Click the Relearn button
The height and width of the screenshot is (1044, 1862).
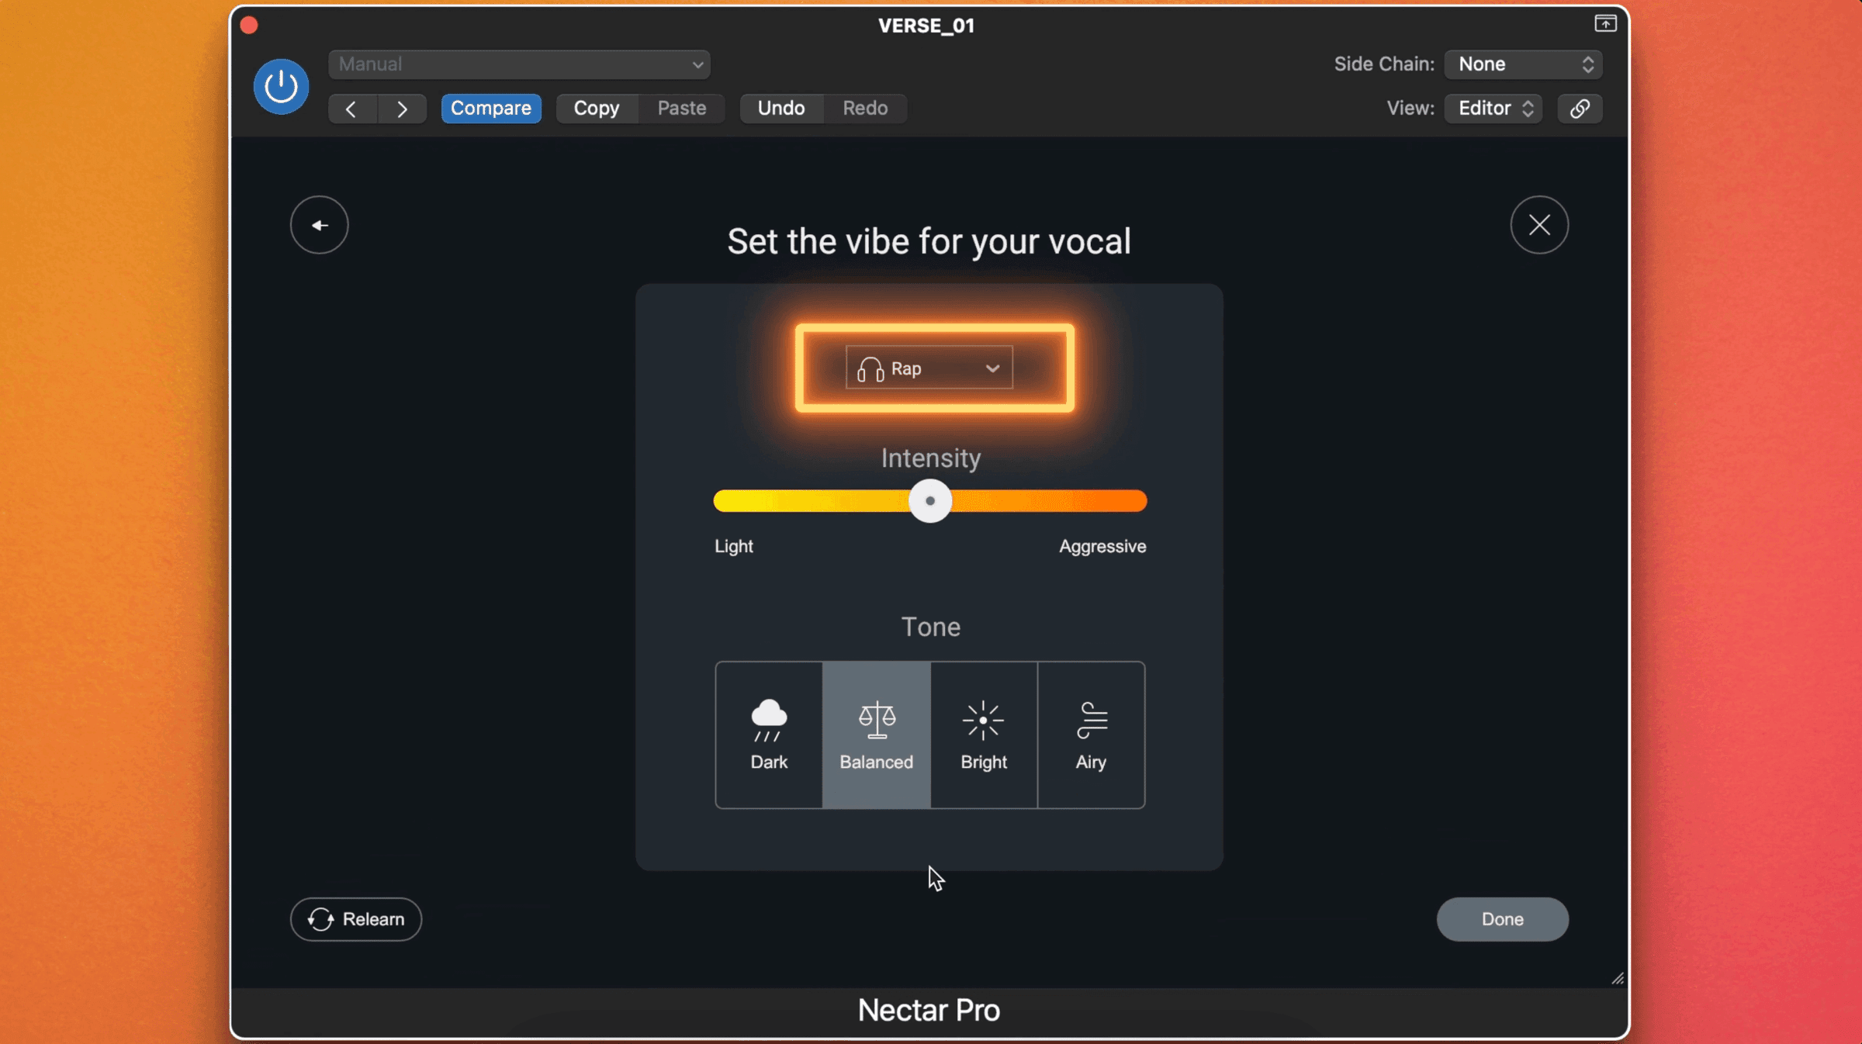tap(356, 919)
